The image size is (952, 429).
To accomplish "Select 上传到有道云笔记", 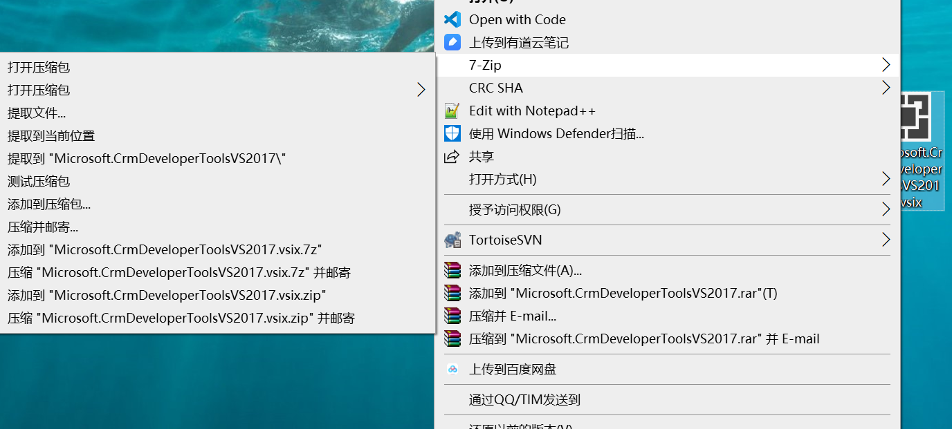I will pyautogui.click(x=668, y=42).
